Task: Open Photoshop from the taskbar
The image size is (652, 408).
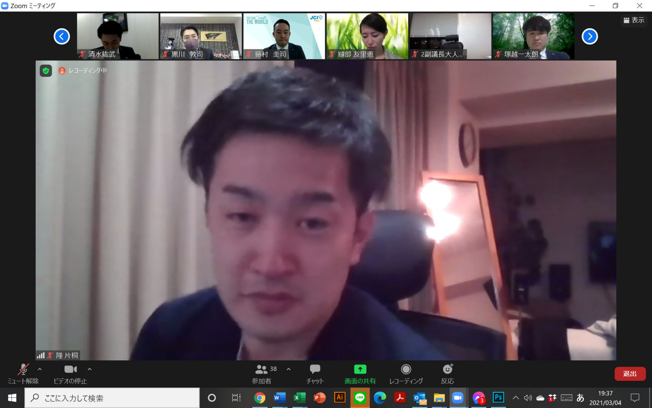Action: point(498,398)
